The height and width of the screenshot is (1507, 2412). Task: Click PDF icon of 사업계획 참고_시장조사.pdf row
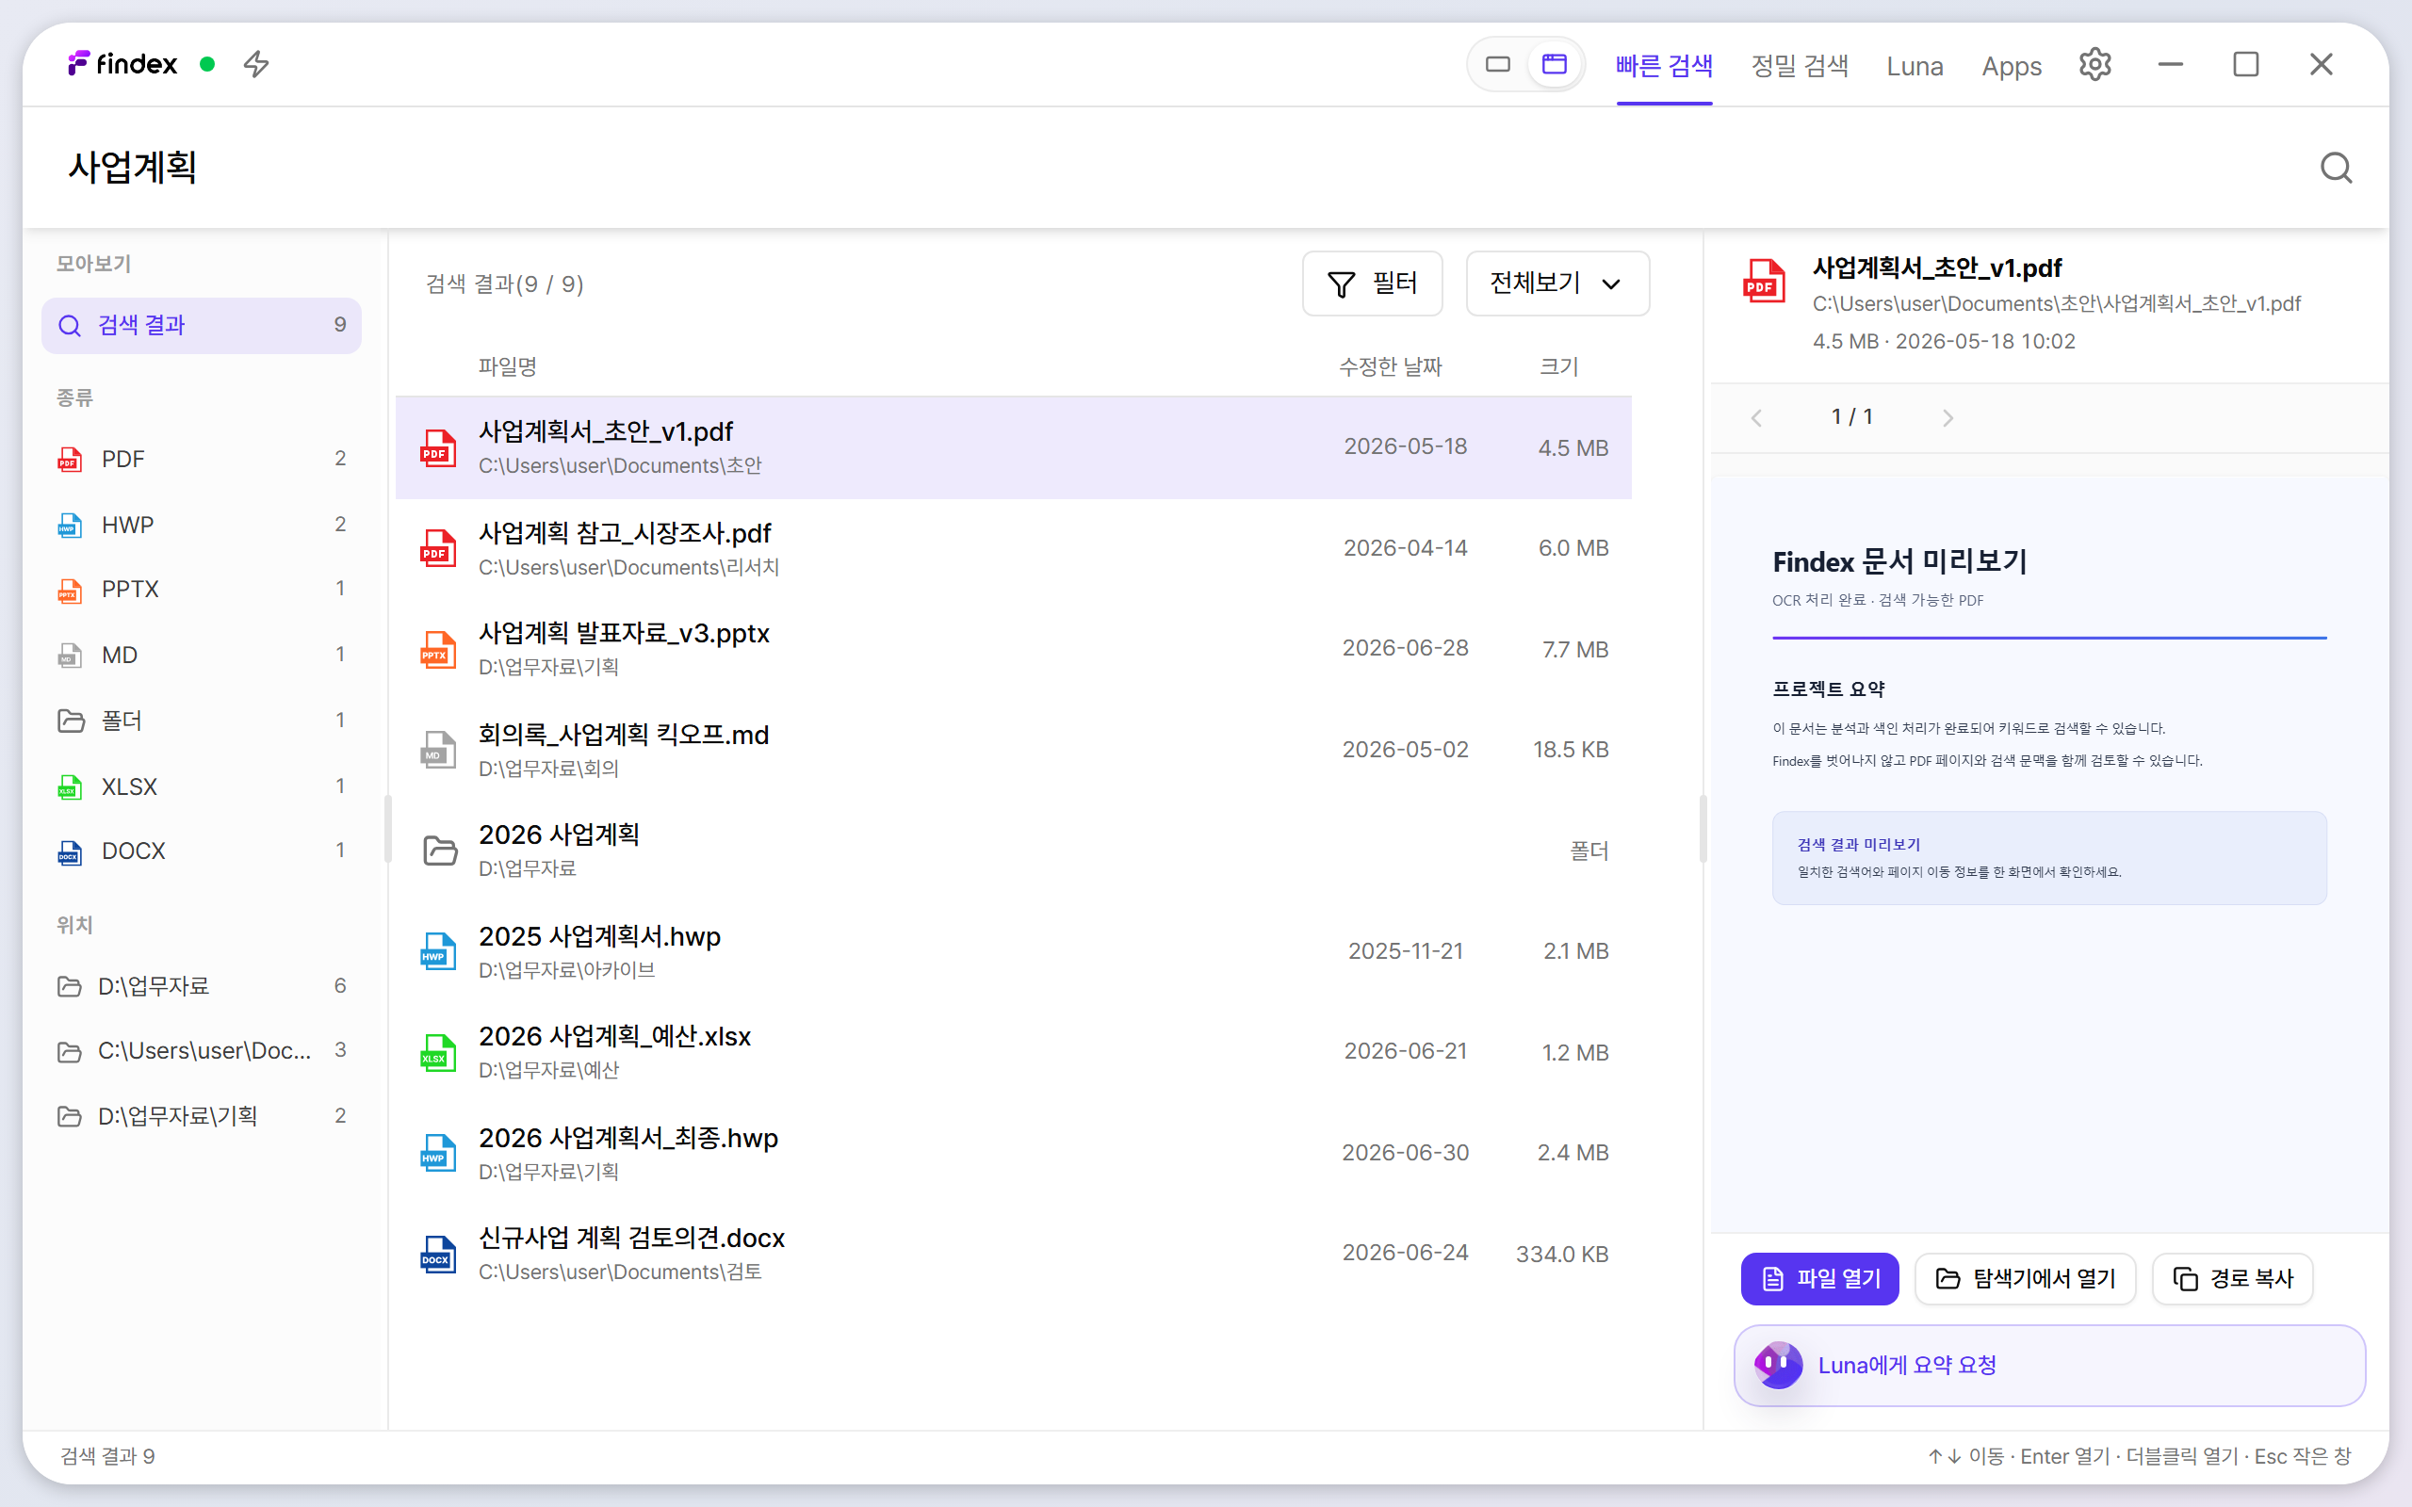437,548
